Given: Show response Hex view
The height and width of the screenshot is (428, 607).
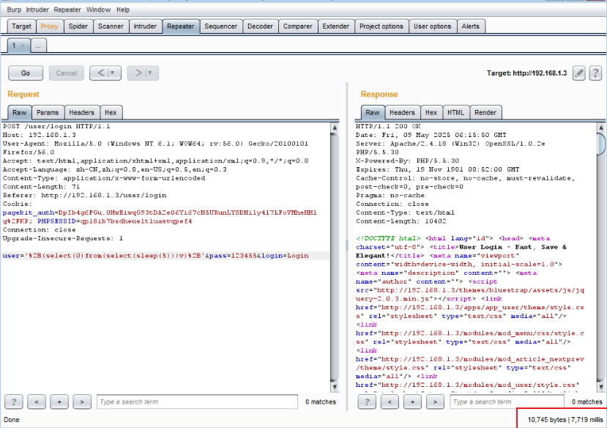Looking at the screenshot, I should click(431, 112).
